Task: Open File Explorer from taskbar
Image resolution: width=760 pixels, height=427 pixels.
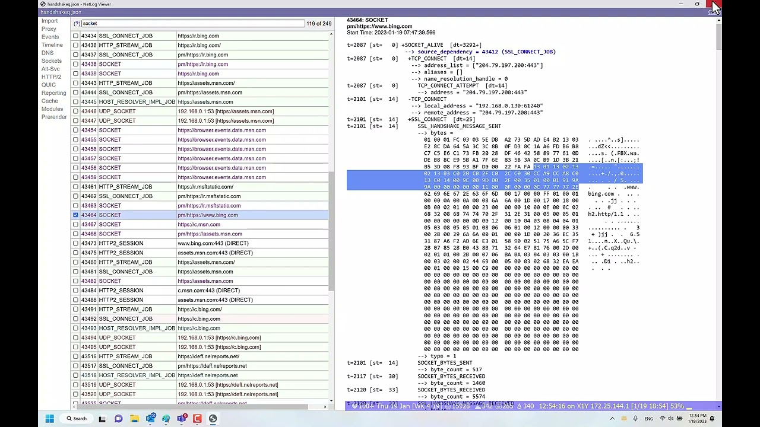Action: click(134, 419)
